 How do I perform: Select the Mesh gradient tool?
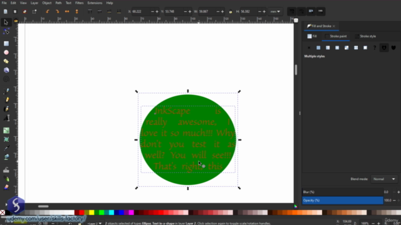[6, 139]
